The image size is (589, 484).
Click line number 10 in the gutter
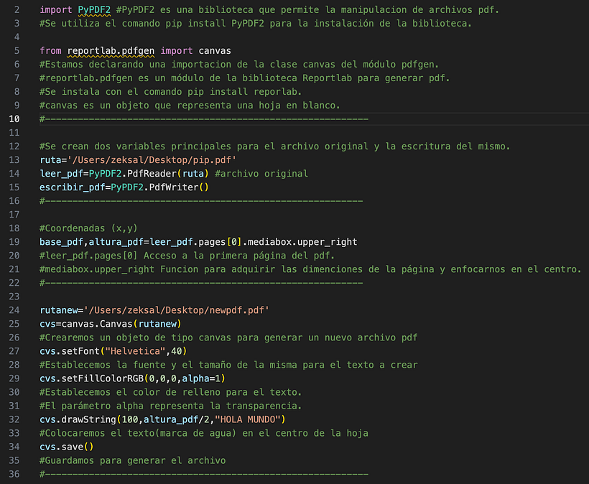(x=14, y=119)
